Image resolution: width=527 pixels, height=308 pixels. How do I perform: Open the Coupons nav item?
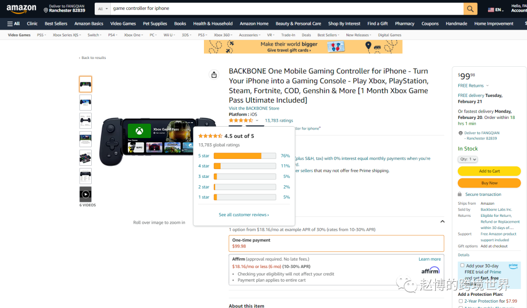click(x=430, y=23)
